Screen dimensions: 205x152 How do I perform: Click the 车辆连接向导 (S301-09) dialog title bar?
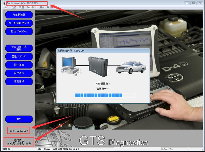(103, 50)
